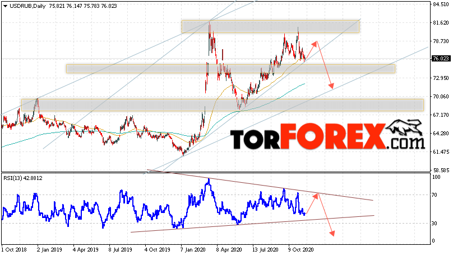Select the 81.620 price axis label

point(441,23)
